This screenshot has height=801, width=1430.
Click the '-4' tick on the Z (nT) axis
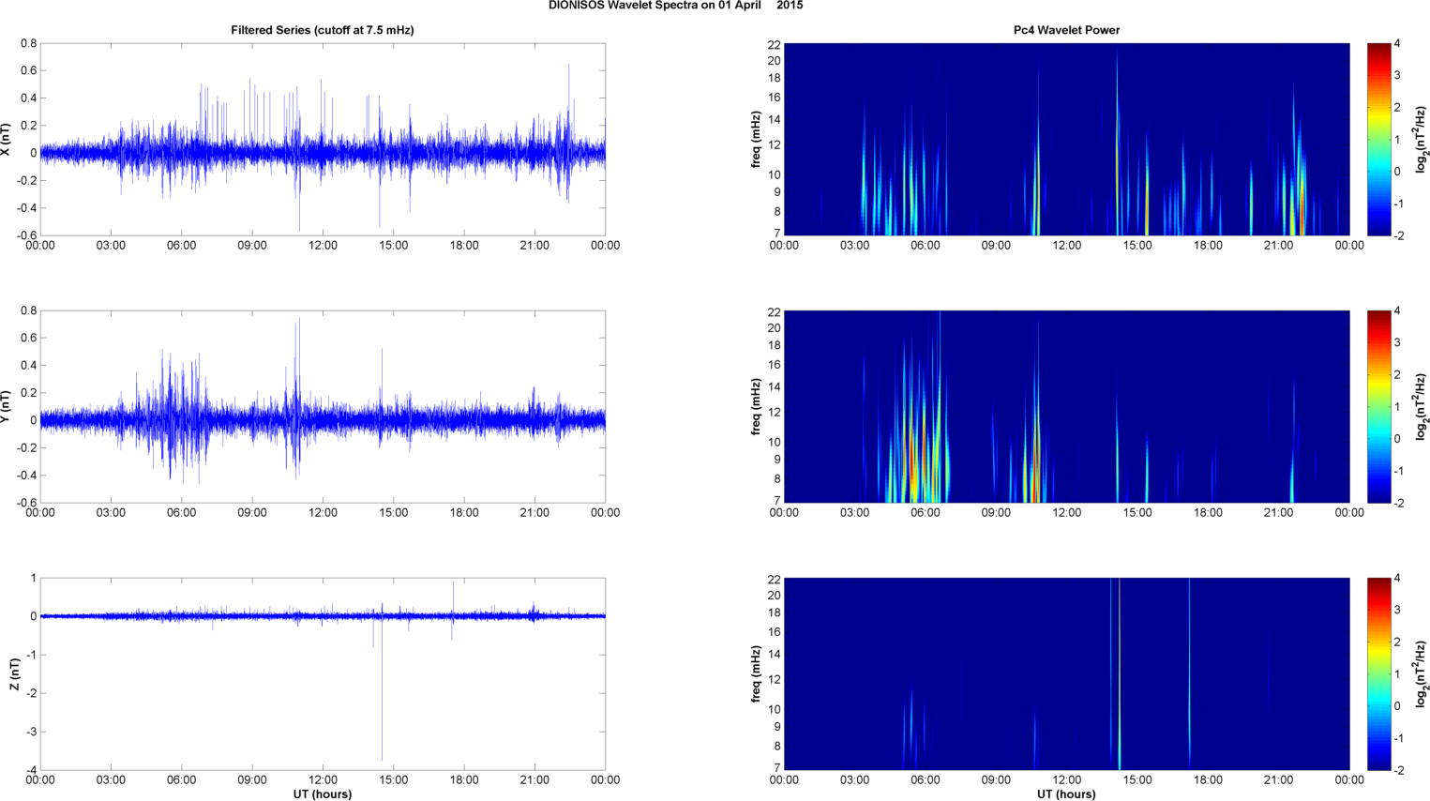click(31, 771)
